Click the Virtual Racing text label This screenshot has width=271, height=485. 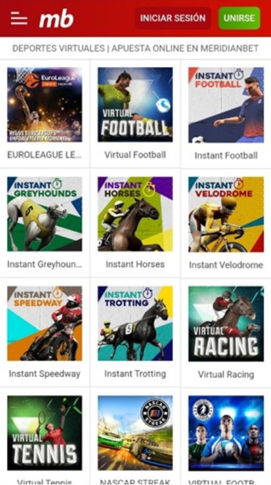tap(226, 374)
